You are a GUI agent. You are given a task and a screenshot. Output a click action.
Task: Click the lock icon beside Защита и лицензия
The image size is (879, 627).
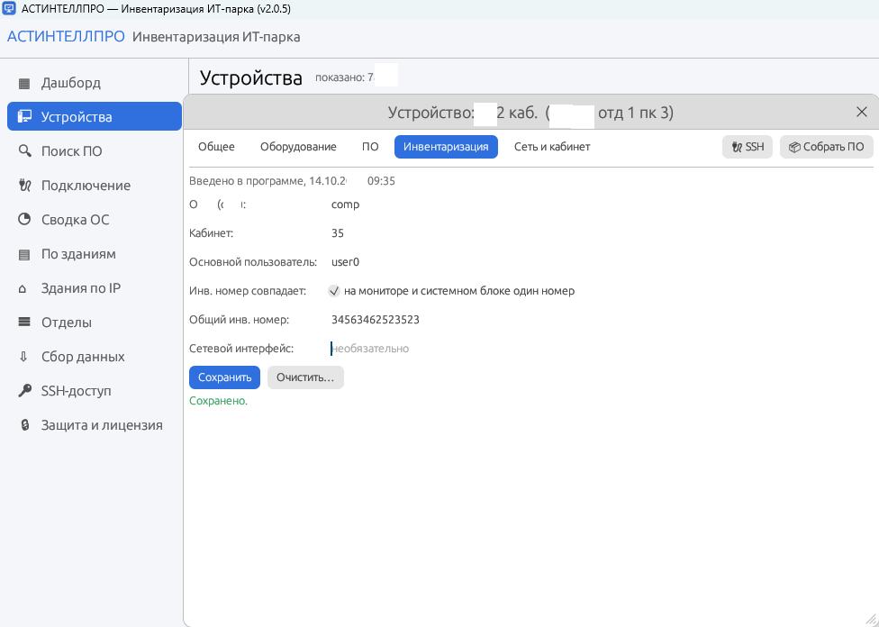24,426
